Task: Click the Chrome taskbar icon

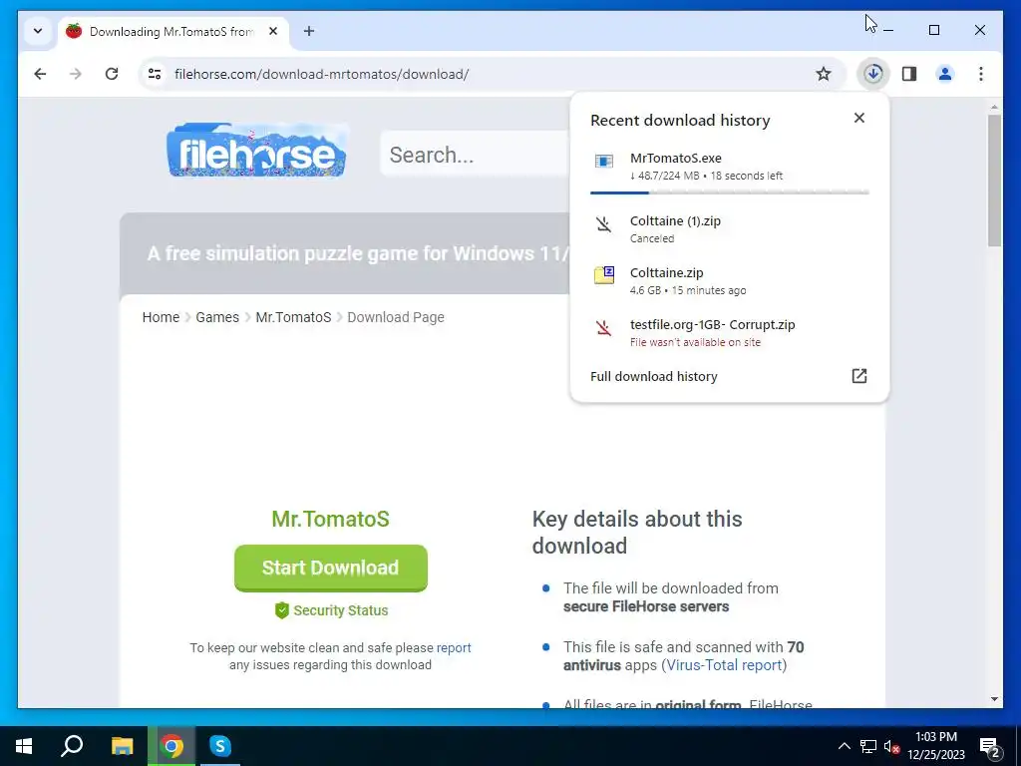Action: pyautogui.click(x=171, y=746)
